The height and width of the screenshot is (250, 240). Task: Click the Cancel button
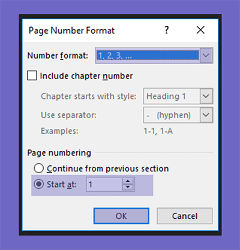pos(185,216)
